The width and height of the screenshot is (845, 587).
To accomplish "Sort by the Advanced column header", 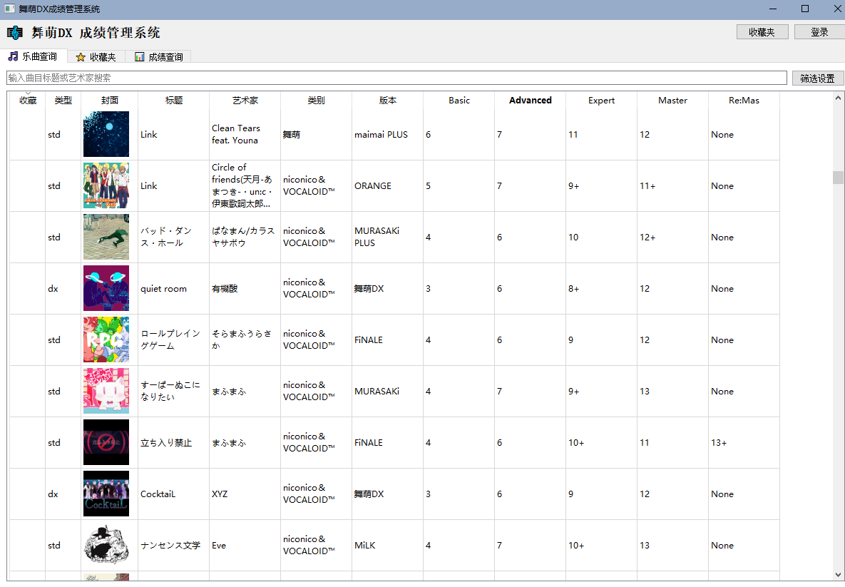I will point(531,101).
